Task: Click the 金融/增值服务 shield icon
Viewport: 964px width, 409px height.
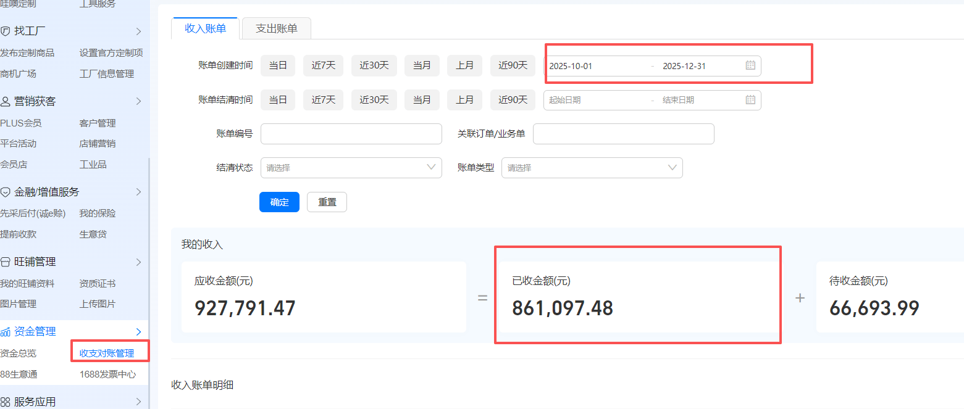Action: [x=6, y=192]
